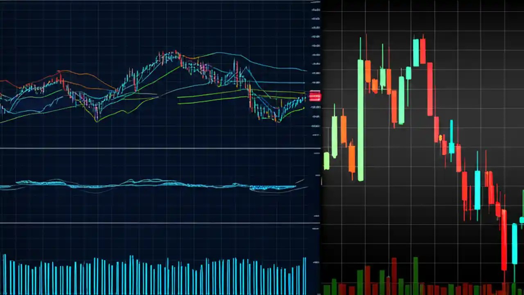524x295 pixels.
Task: Select the red current price tag
Action: click(x=314, y=96)
